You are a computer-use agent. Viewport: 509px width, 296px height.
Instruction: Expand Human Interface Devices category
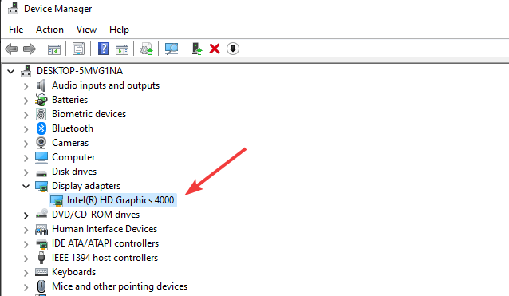click(x=26, y=230)
